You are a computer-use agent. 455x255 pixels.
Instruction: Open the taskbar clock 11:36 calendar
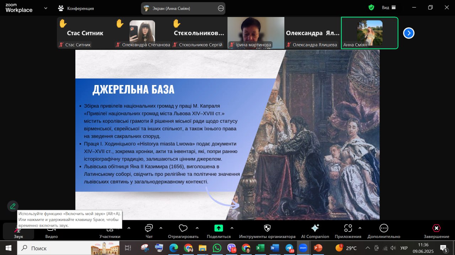[x=423, y=248]
